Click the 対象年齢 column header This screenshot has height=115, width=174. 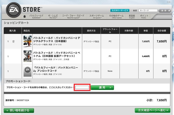[x=129, y=31]
